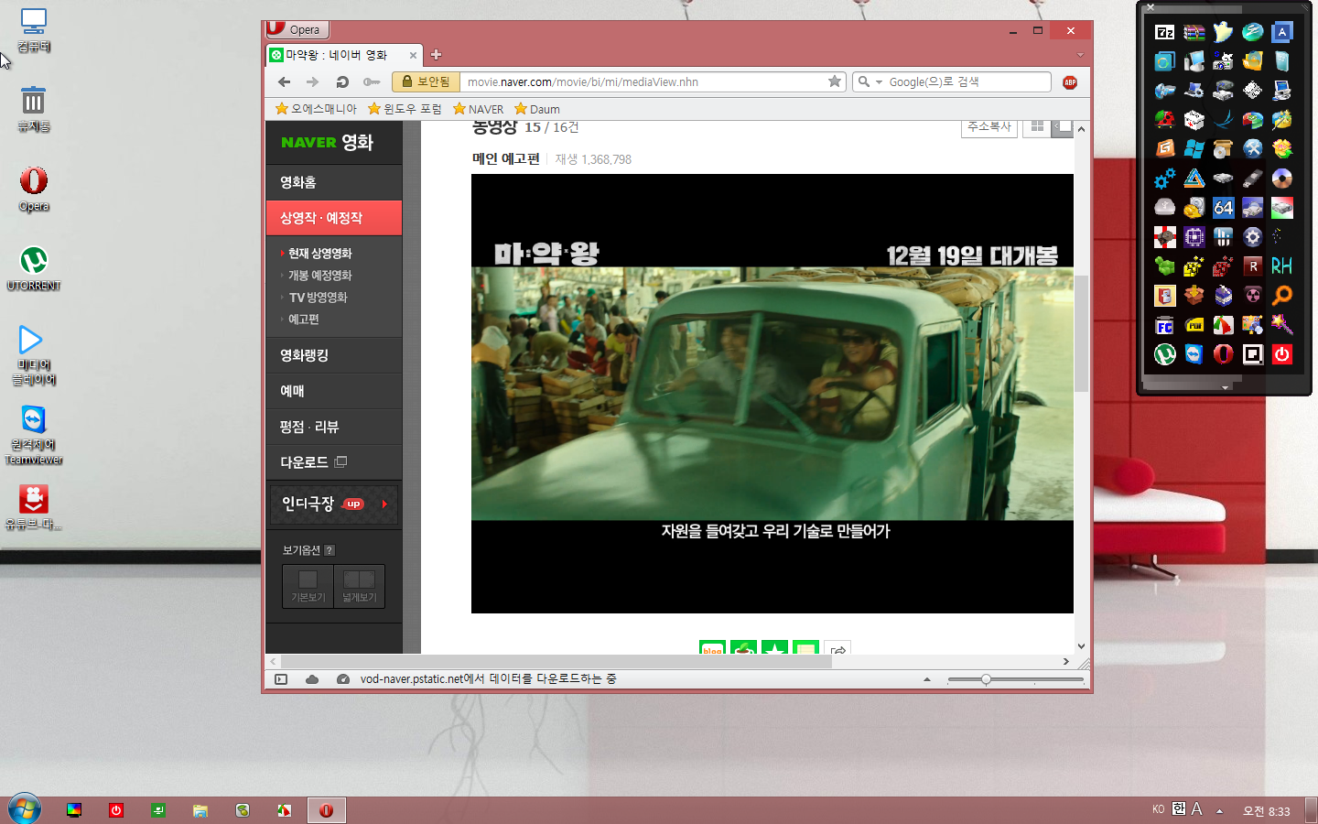1318x824 pixels.
Task: Click the Opera back arrow
Action: pyautogui.click(x=284, y=82)
